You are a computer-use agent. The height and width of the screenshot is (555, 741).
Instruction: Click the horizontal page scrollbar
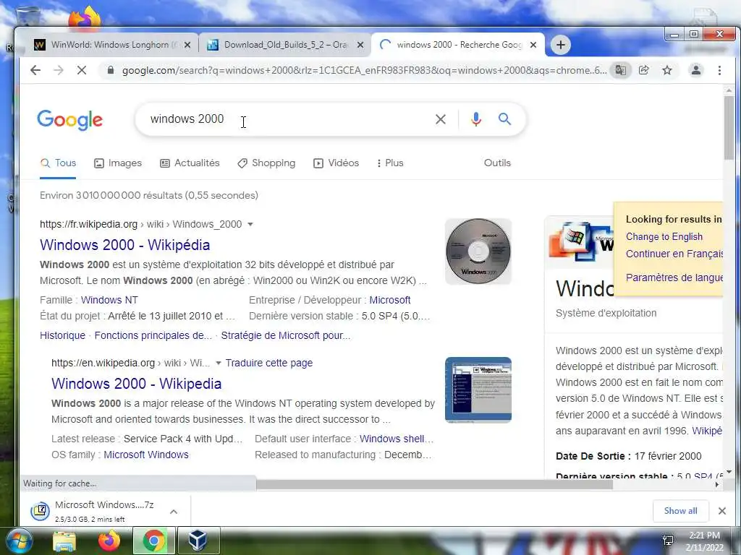tap(435, 484)
